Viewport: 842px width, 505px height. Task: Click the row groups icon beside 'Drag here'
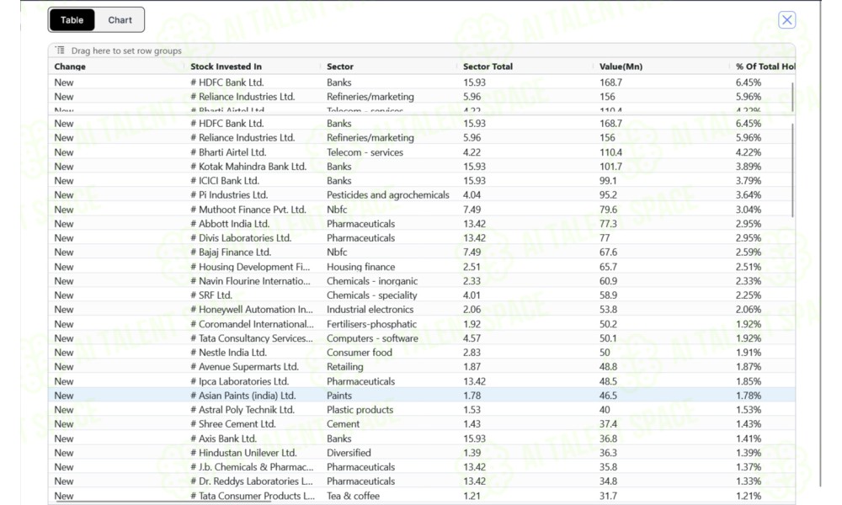pos(60,50)
